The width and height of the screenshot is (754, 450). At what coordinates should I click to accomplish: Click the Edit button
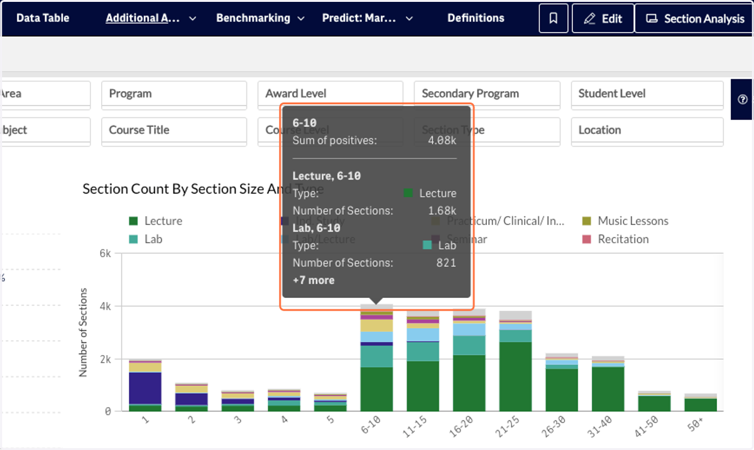(x=603, y=18)
